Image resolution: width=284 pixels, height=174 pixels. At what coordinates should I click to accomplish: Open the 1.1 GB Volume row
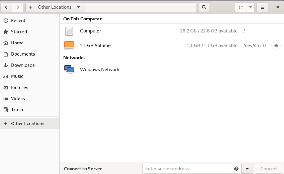(172, 45)
